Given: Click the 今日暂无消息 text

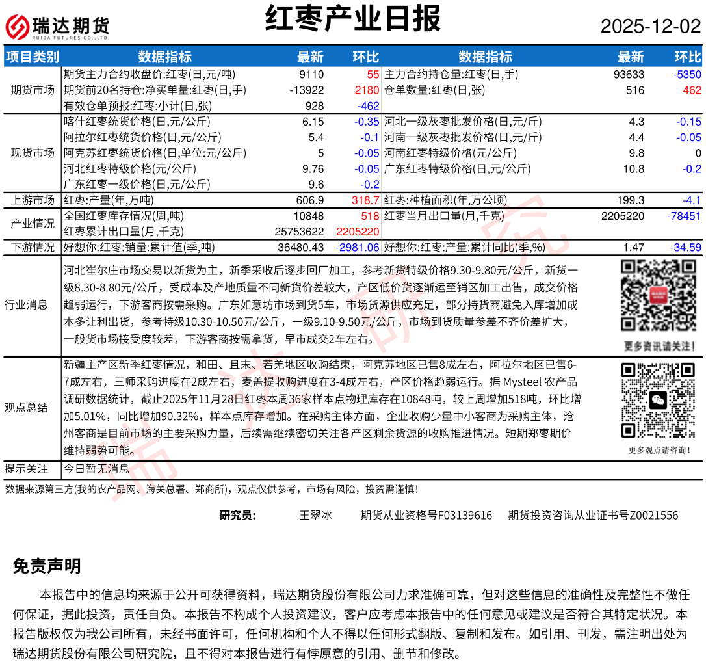Looking at the screenshot, I should [x=96, y=468].
